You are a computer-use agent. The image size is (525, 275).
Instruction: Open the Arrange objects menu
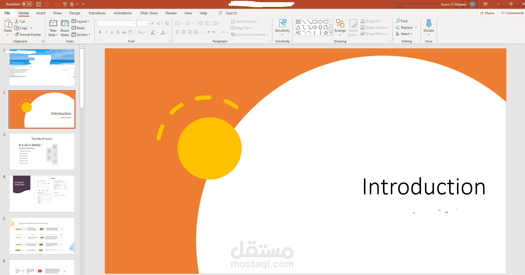coord(340,28)
